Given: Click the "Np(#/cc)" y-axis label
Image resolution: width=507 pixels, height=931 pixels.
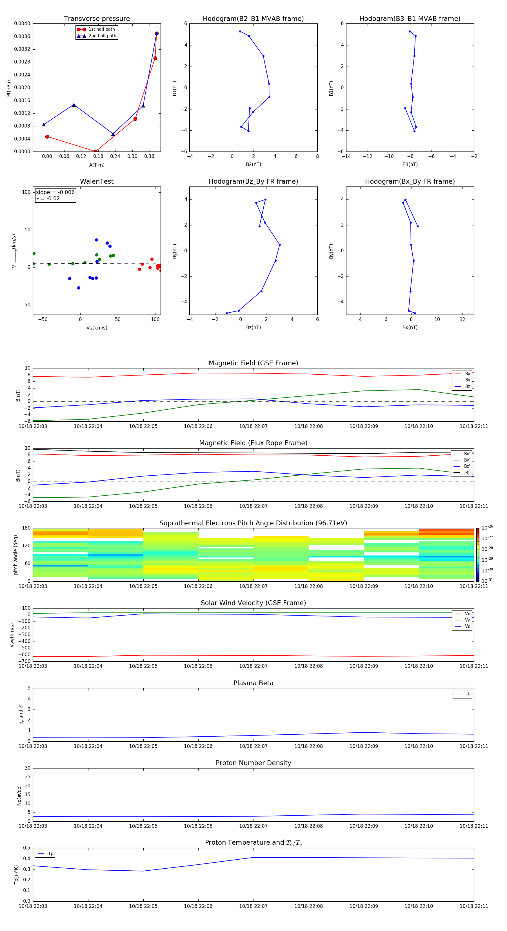Looking at the screenshot, I should coord(19,795).
